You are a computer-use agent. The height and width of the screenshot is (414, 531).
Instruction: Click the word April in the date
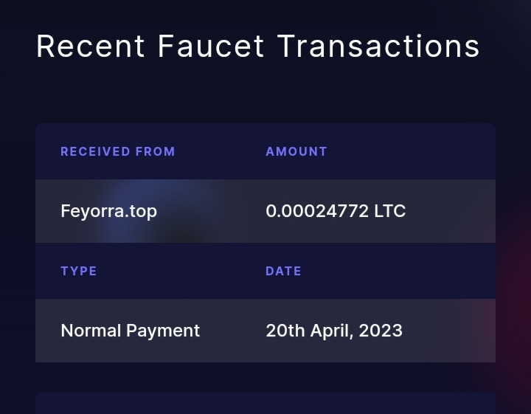(332, 331)
